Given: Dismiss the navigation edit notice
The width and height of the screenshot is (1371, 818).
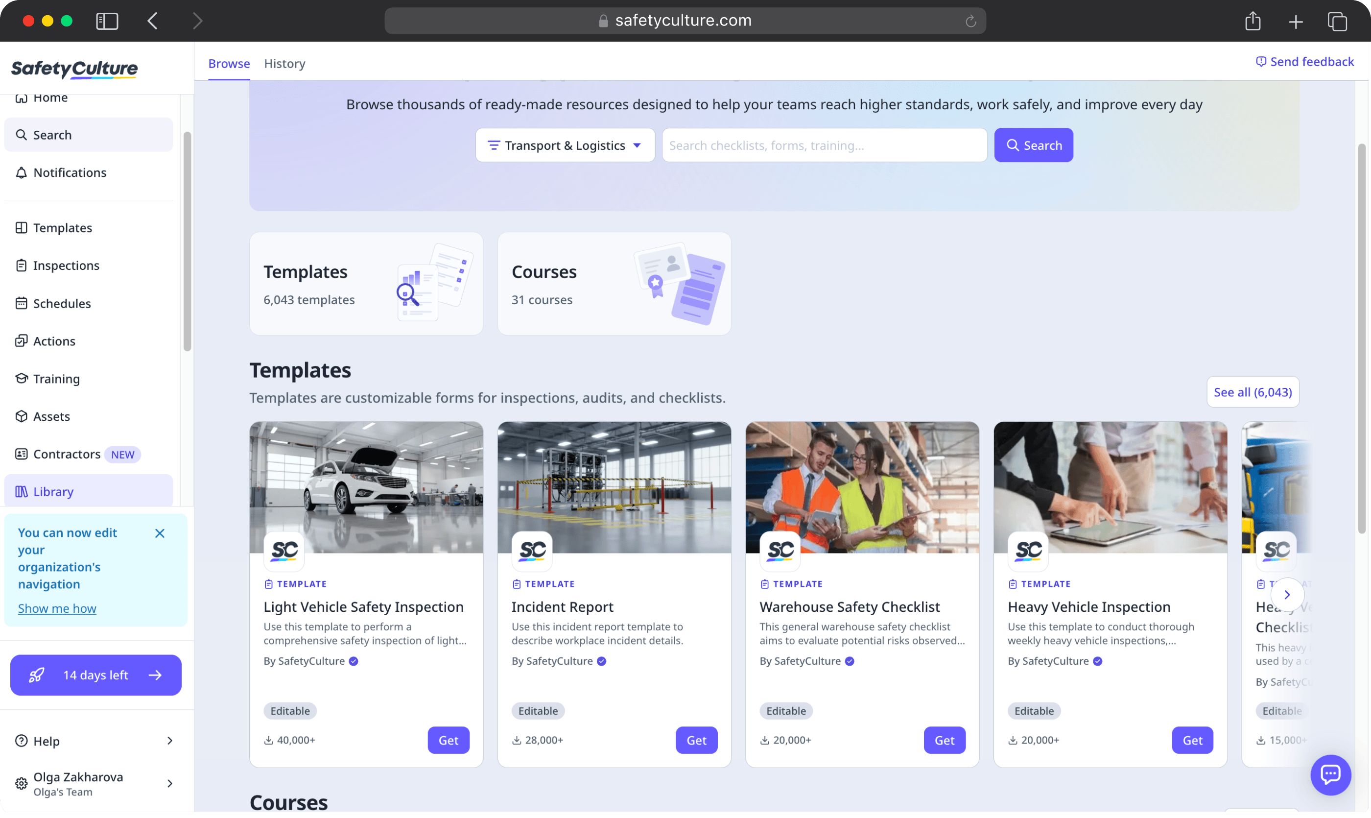Looking at the screenshot, I should (160, 533).
